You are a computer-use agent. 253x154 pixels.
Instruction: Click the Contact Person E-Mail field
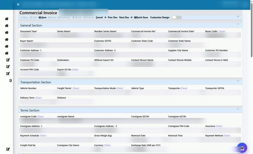223,64
